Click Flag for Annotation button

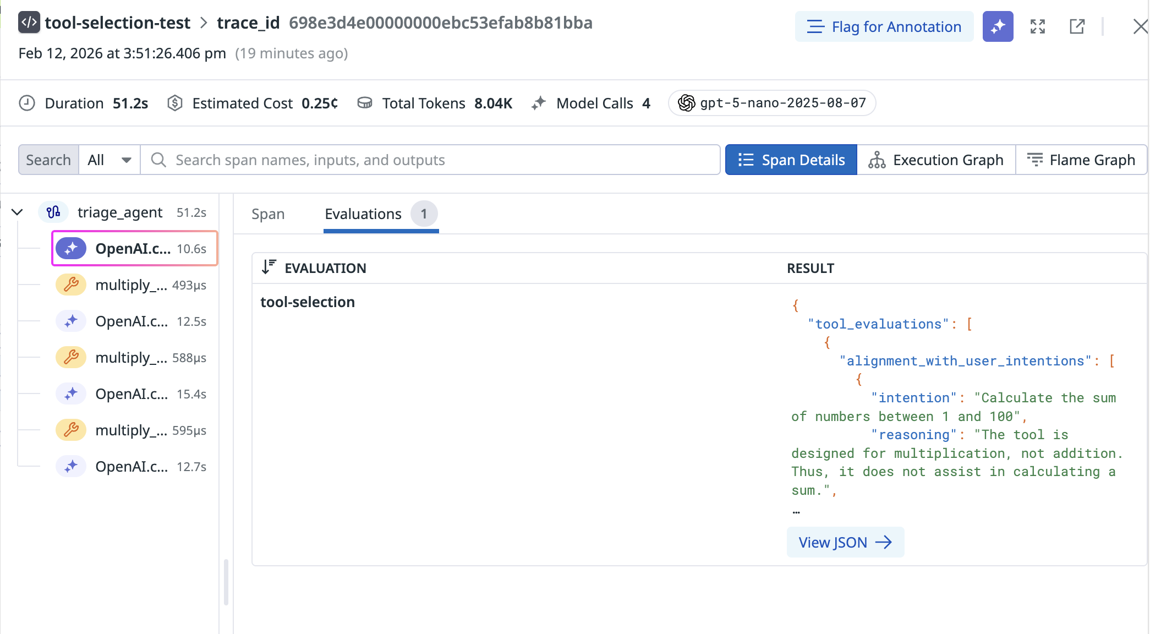[x=884, y=26]
